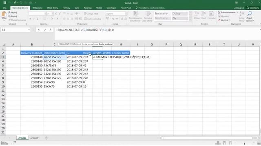Activate Malarz formatów format painter

[17, 20]
